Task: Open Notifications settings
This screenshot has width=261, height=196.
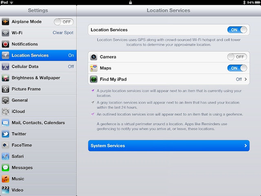Action: [38, 44]
